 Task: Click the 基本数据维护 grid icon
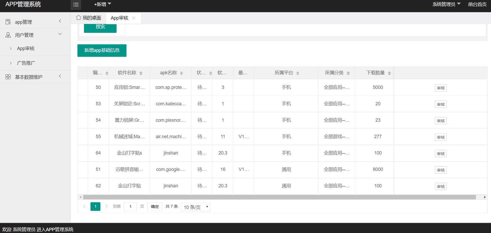pyautogui.click(x=8, y=77)
